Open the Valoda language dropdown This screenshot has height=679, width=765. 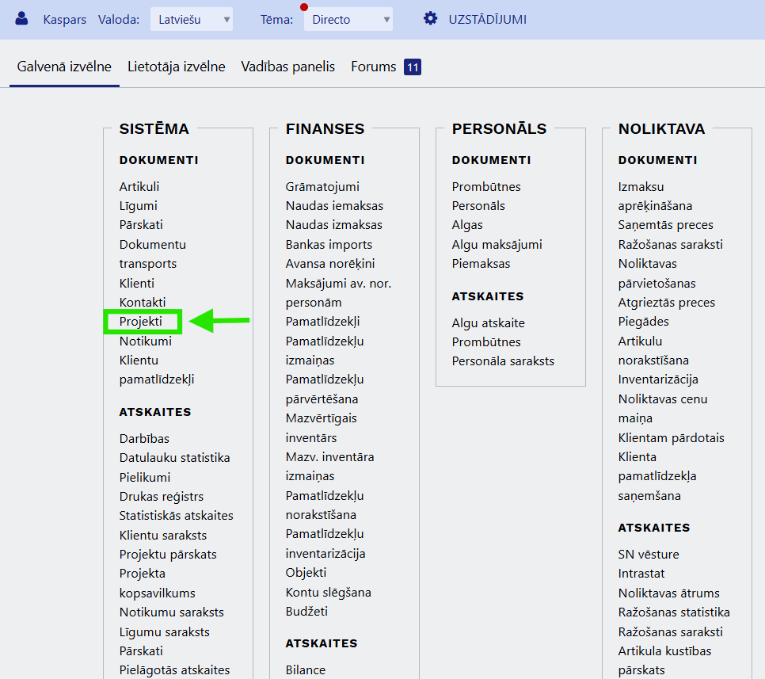pyautogui.click(x=190, y=19)
